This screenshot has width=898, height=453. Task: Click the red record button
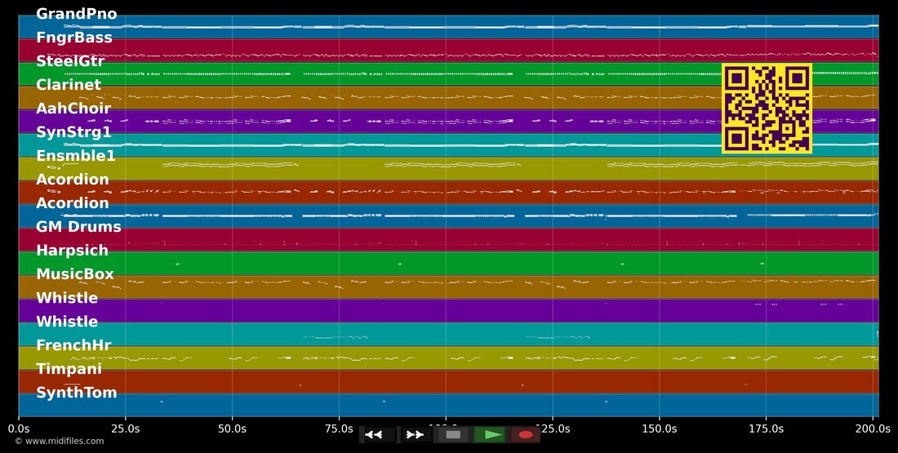(x=525, y=435)
